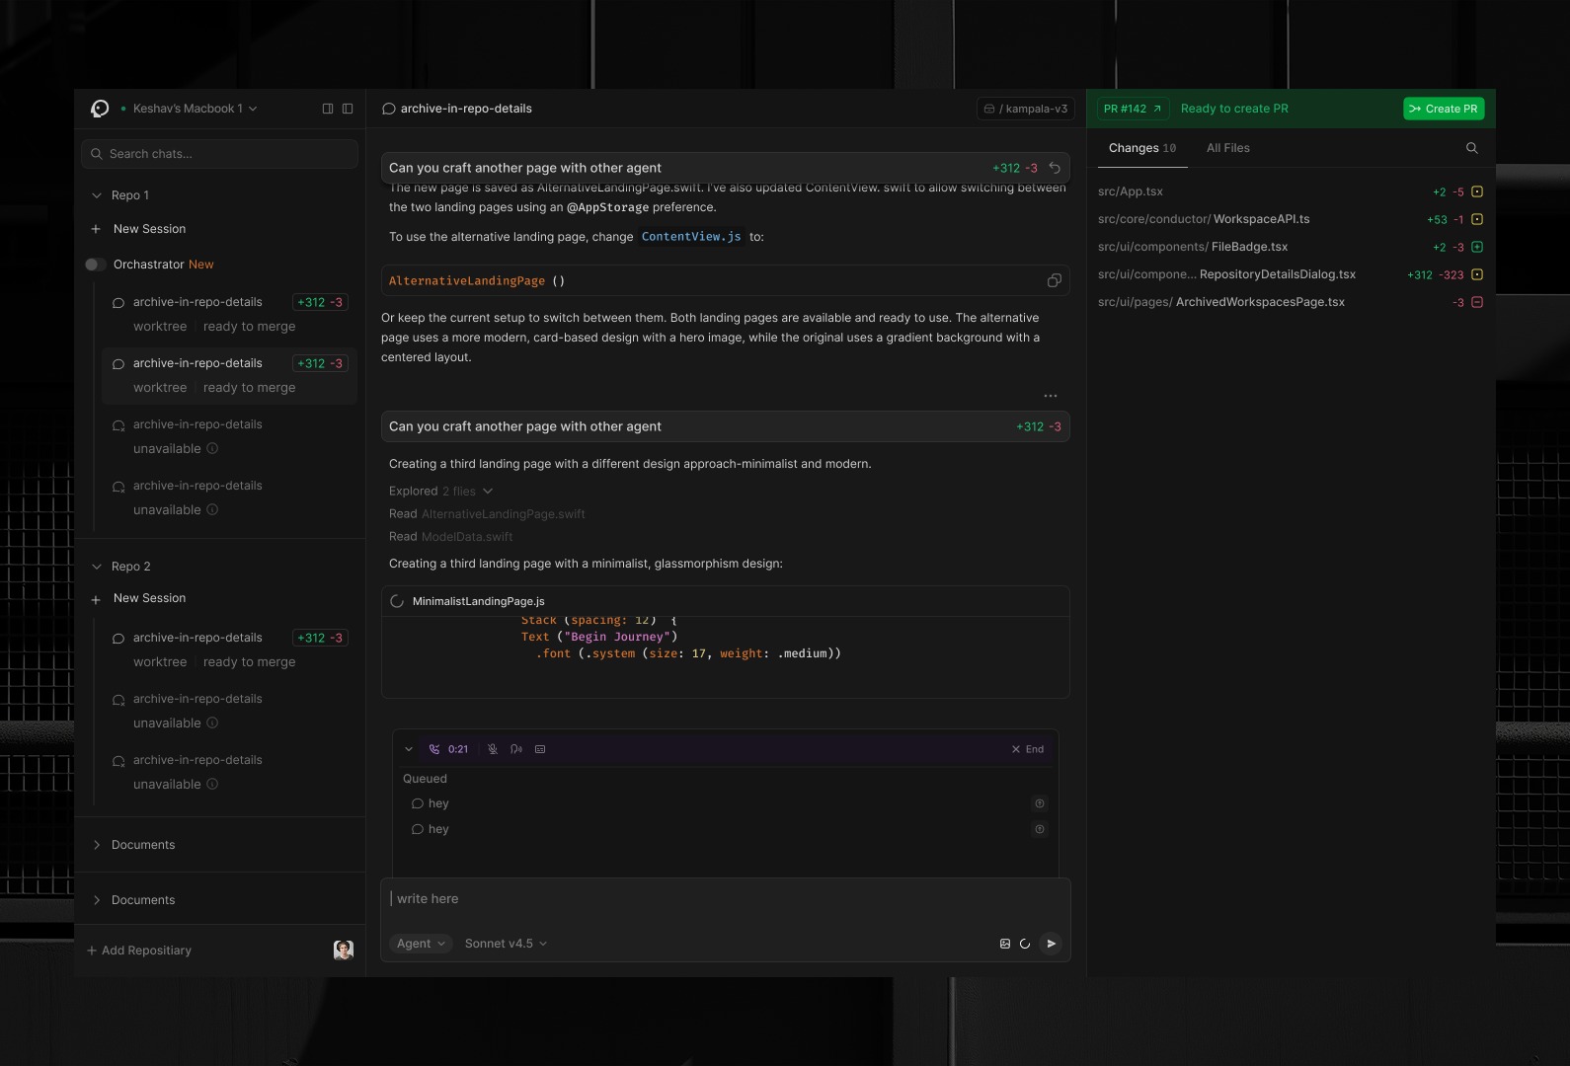Collapse the call queue panel chevron
This screenshot has height=1066, width=1570.
tap(409, 749)
